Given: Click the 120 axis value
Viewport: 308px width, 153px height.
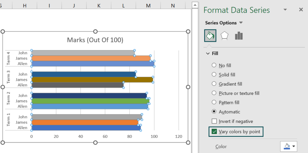Looking at the screenshot, I should coord(179,136).
